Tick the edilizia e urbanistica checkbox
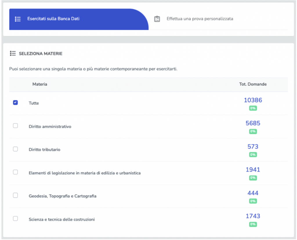This screenshot has height=240, width=297. [x=15, y=172]
